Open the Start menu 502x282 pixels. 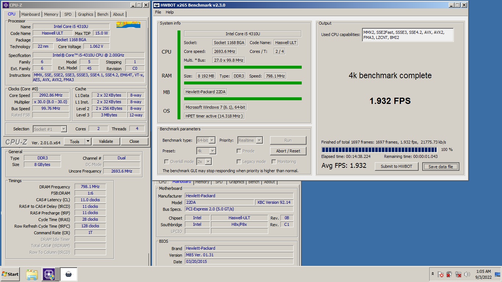click(x=10, y=274)
